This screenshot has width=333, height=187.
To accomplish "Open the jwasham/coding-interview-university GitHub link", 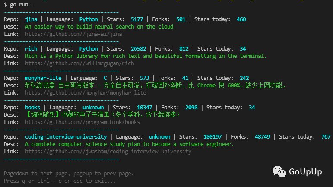I will coord(108,151).
